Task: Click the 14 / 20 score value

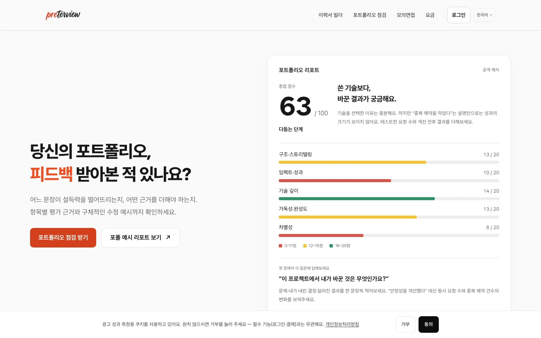Action: coord(491,191)
